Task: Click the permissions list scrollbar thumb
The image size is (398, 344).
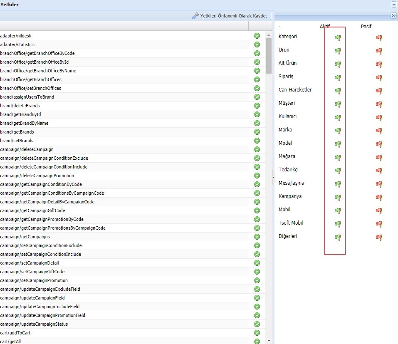Action: click(x=269, y=56)
